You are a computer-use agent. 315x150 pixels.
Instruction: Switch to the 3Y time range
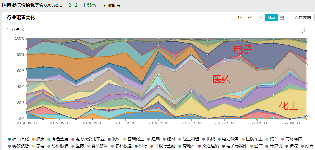click(x=250, y=18)
